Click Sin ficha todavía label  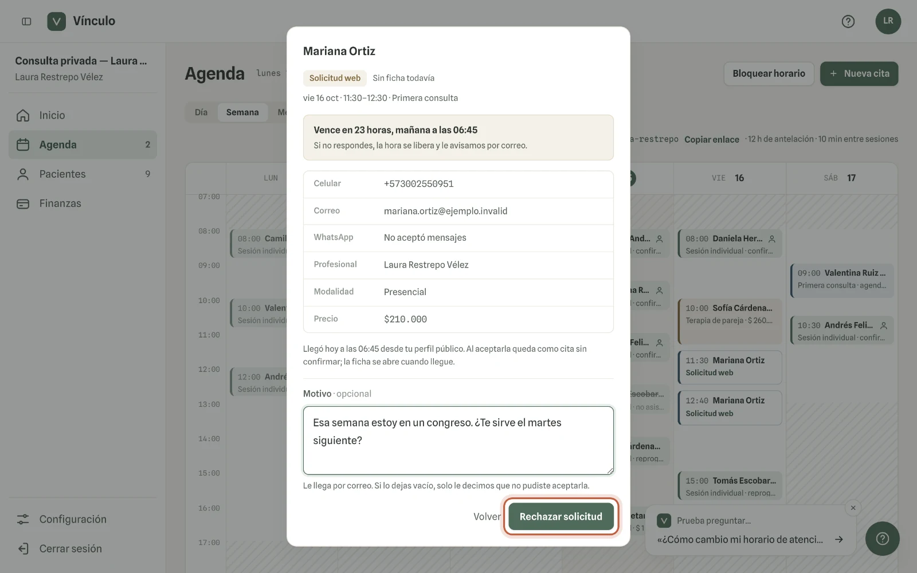pos(403,78)
